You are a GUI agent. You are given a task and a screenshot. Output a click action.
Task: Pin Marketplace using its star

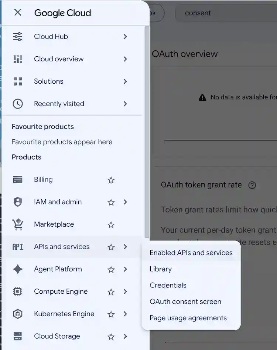111,224
